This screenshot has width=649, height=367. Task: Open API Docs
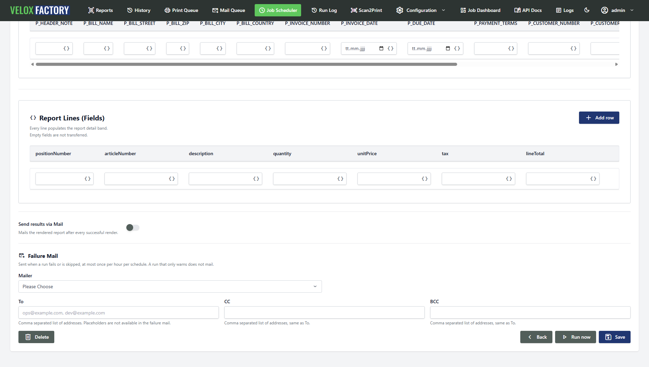tap(528, 10)
